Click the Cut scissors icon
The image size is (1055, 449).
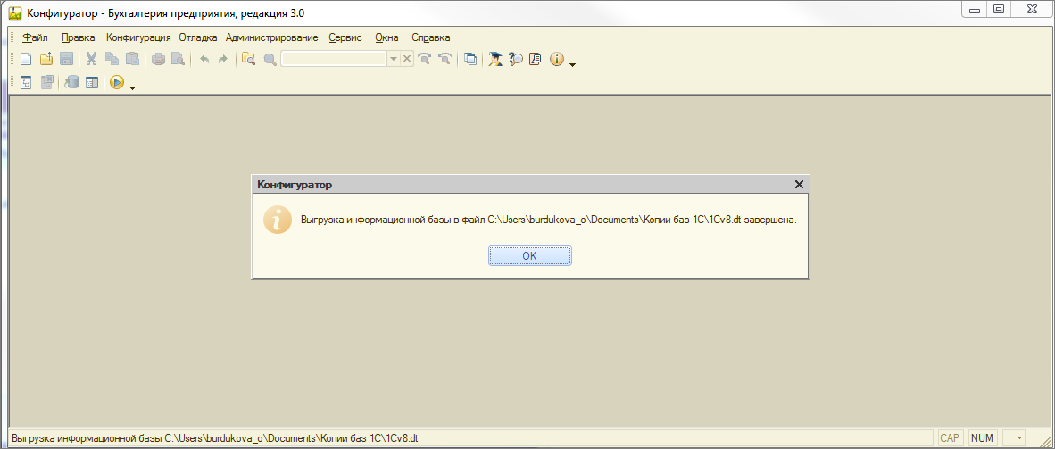92,59
